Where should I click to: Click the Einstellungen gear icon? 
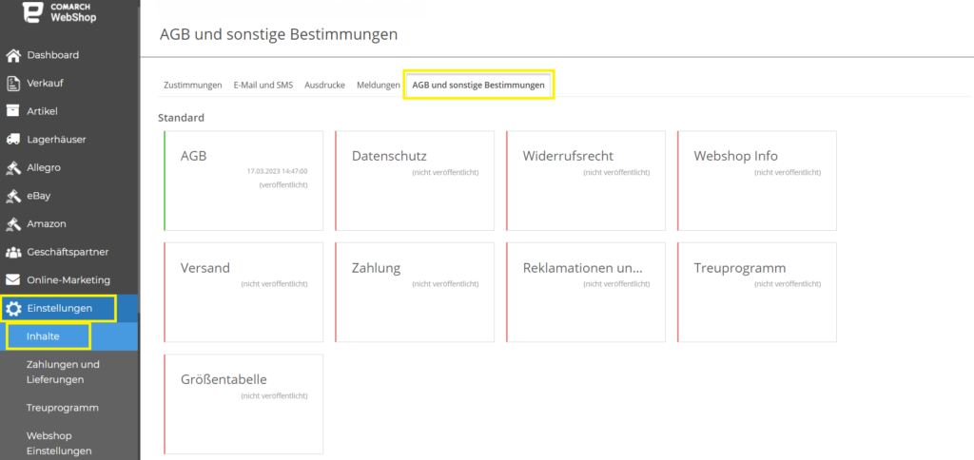[x=13, y=309]
